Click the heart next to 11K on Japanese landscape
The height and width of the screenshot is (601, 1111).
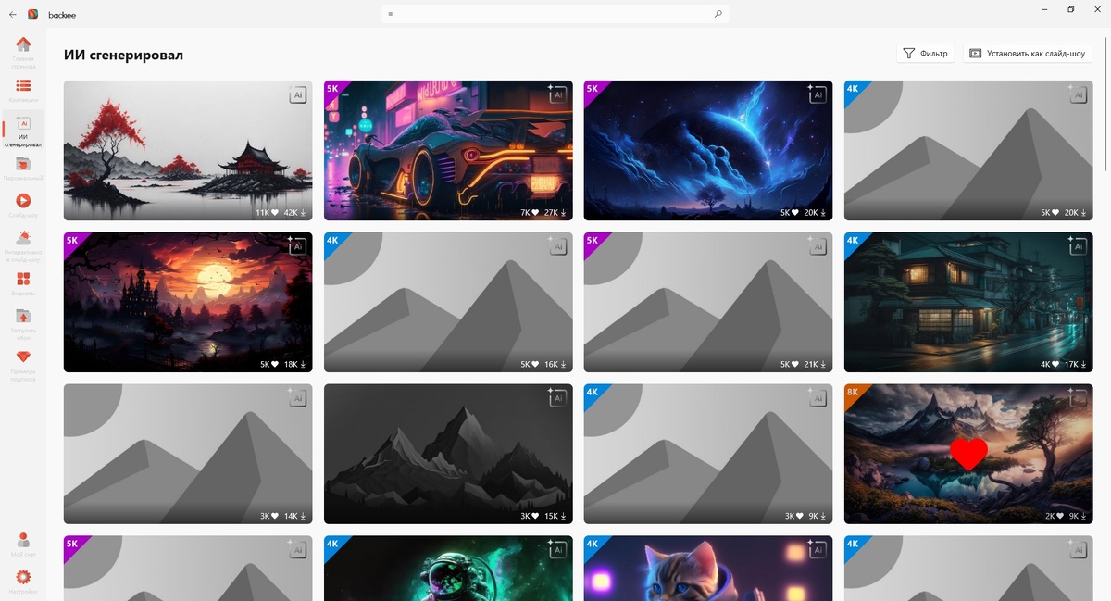point(274,213)
